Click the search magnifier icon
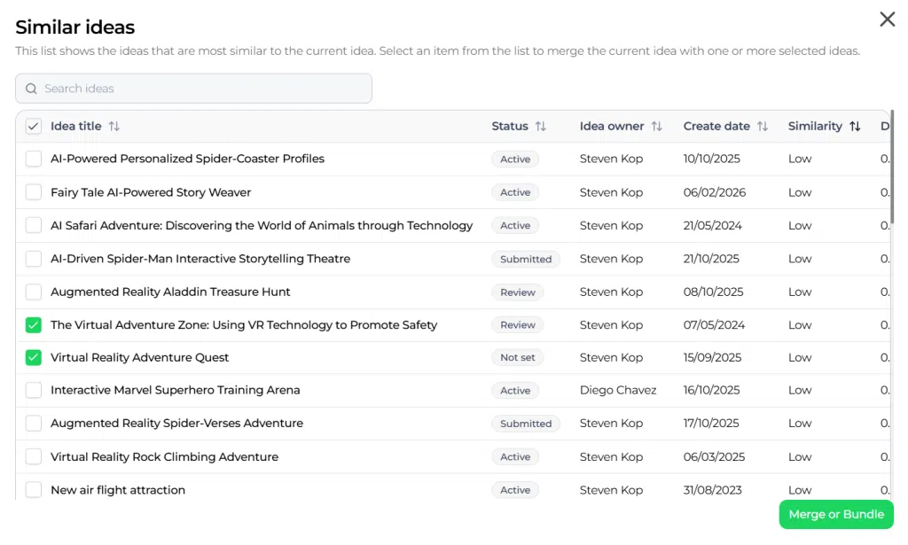 (x=31, y=89)
